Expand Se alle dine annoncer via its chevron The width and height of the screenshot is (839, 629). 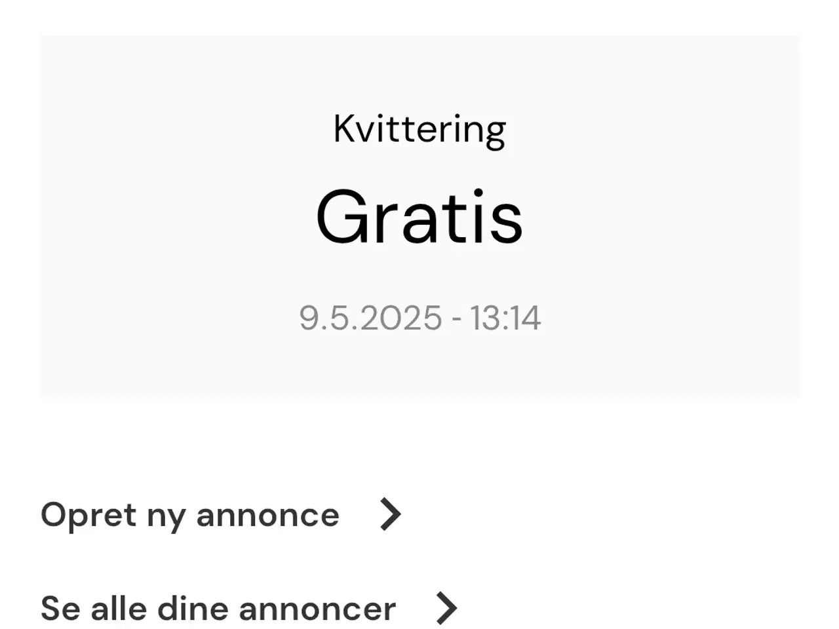[447, 608]
